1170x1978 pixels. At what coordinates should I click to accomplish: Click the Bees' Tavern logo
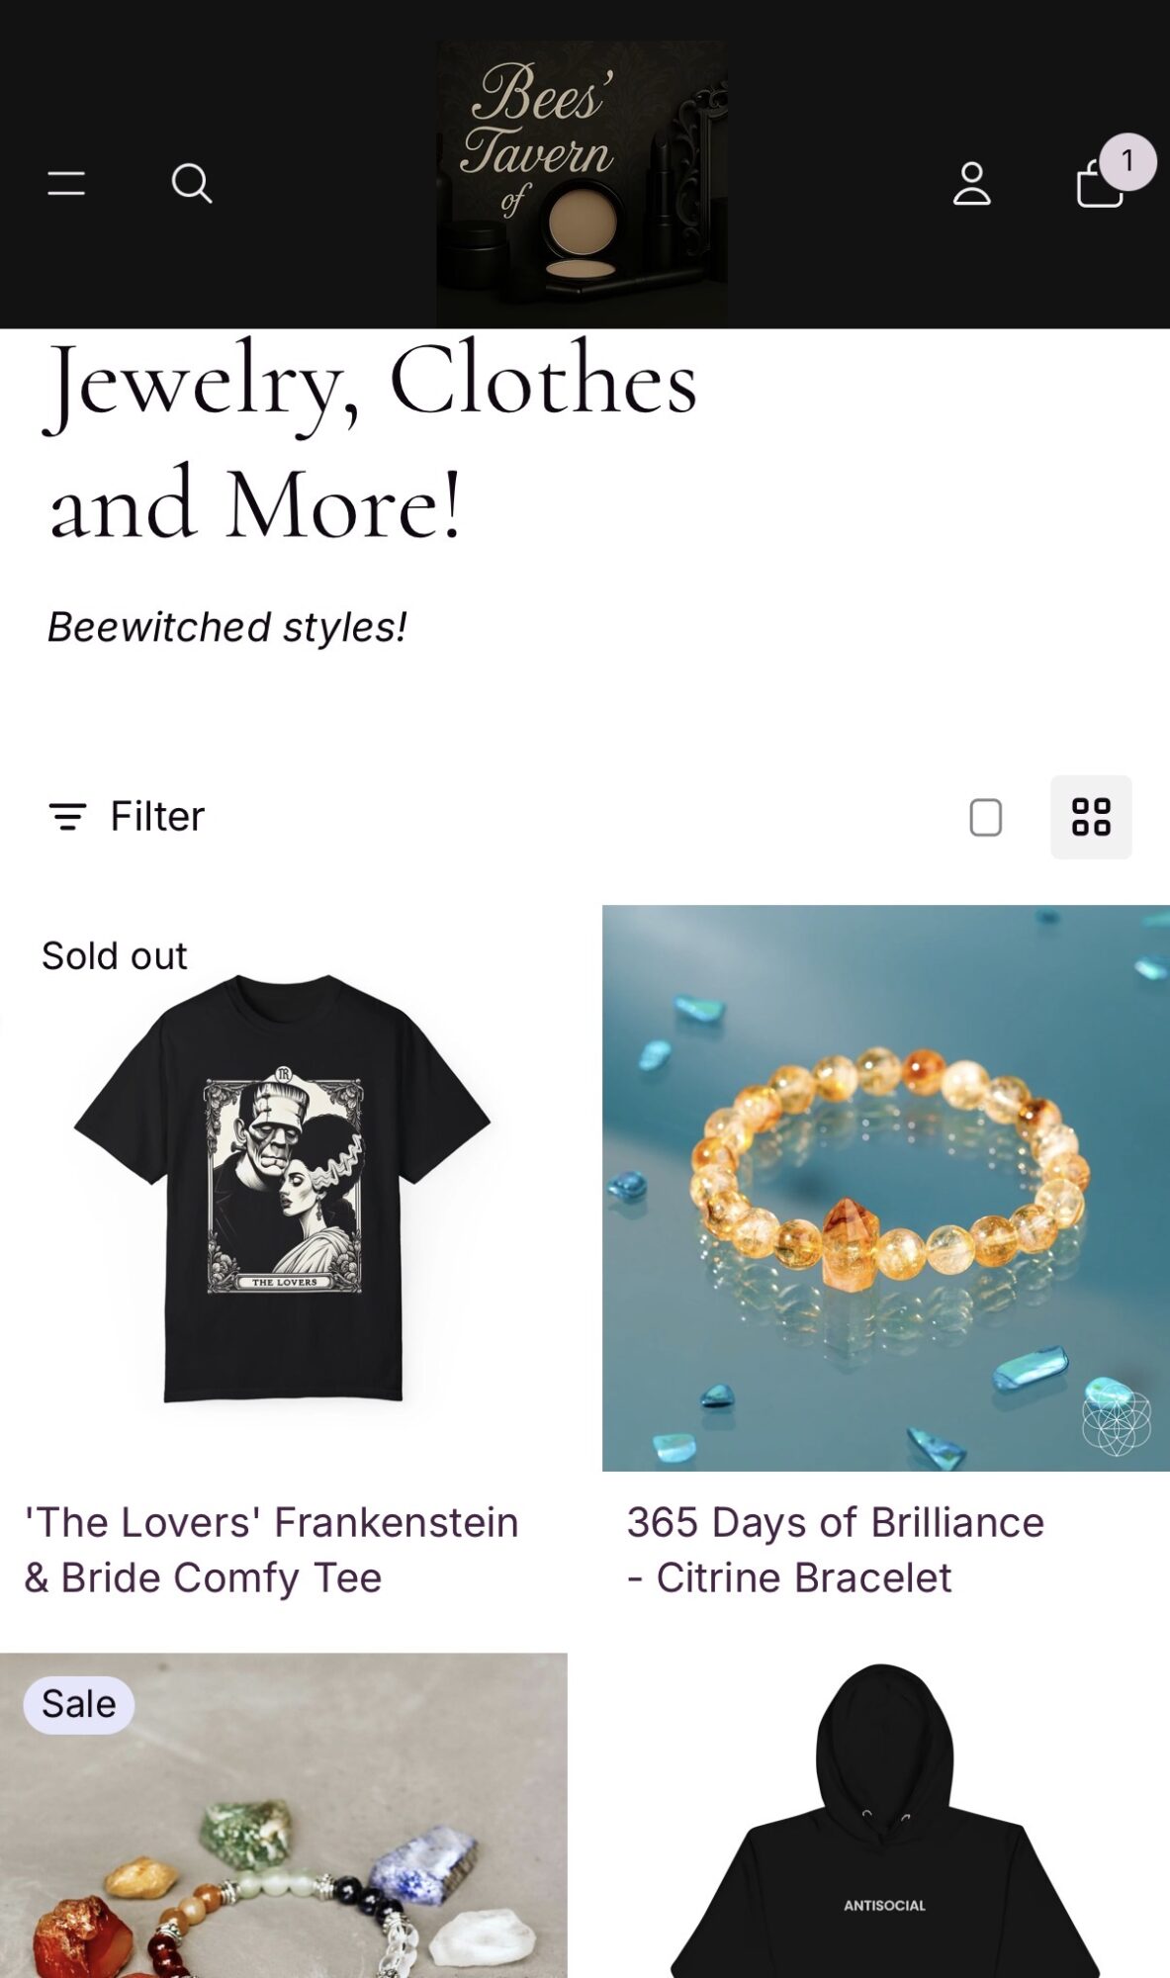[x=582, y=183]
